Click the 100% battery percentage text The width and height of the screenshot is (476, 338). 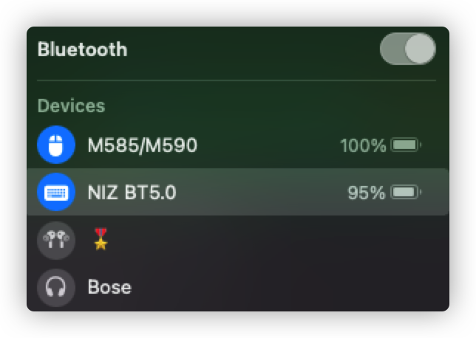click(x=363, y=145)
